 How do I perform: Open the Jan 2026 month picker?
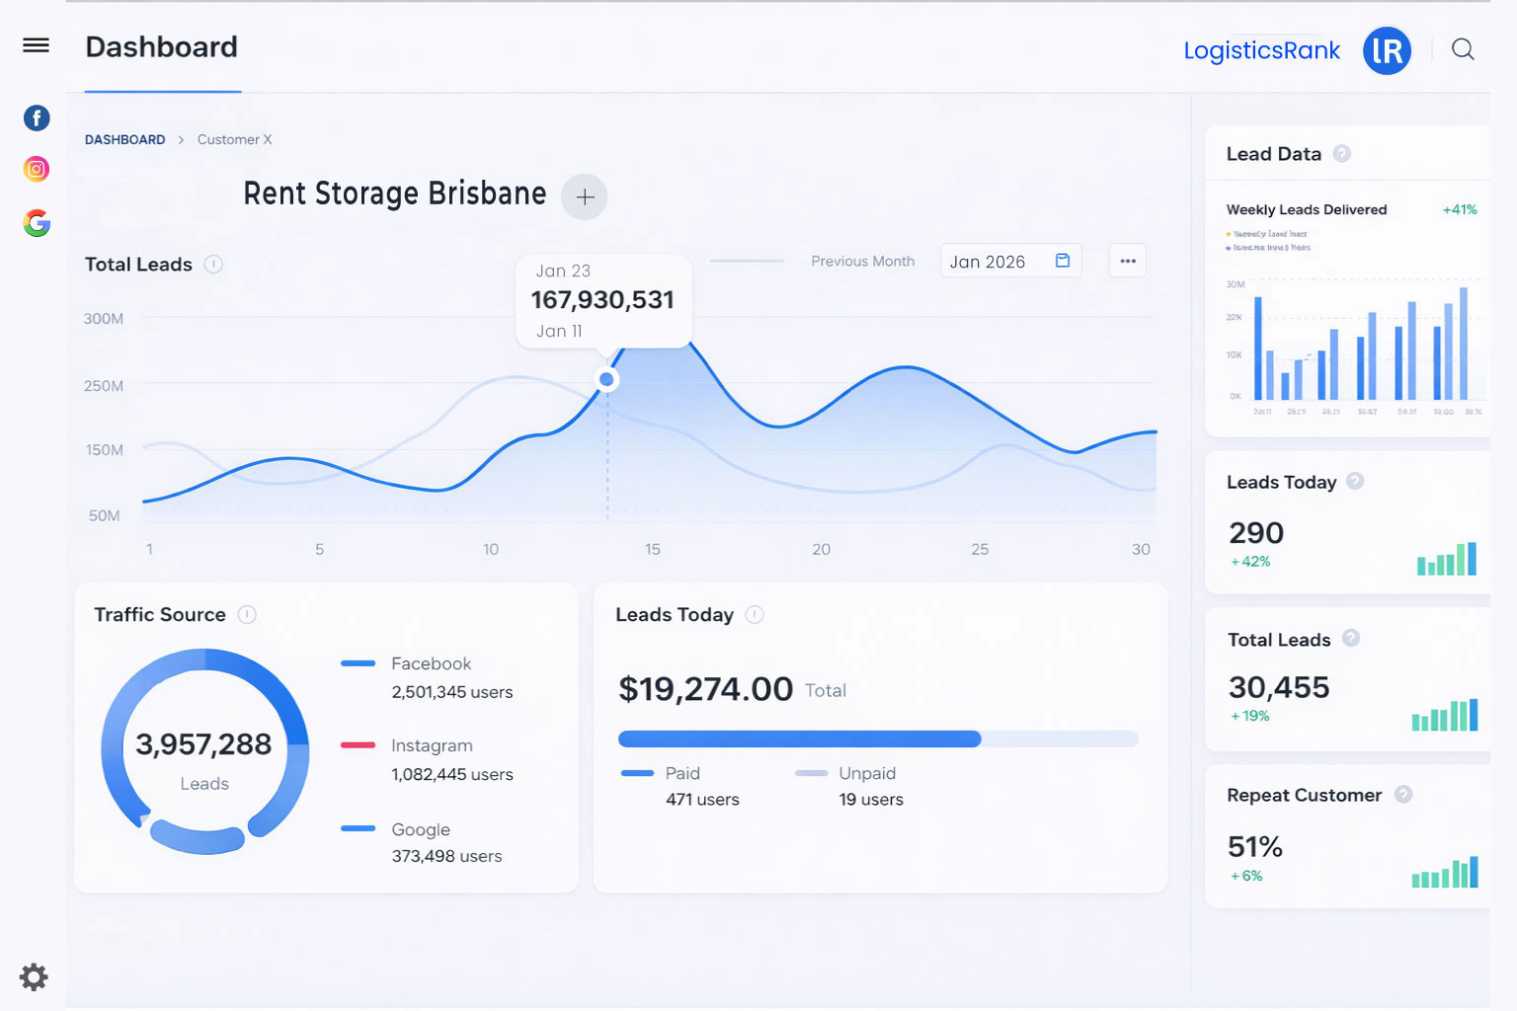pos(1010,261)
